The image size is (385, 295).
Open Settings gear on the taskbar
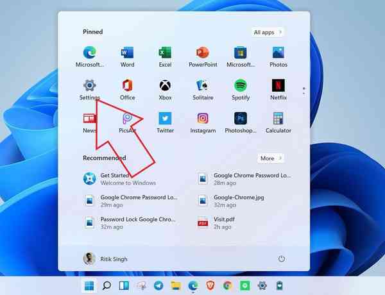click(x=262, y=285)
